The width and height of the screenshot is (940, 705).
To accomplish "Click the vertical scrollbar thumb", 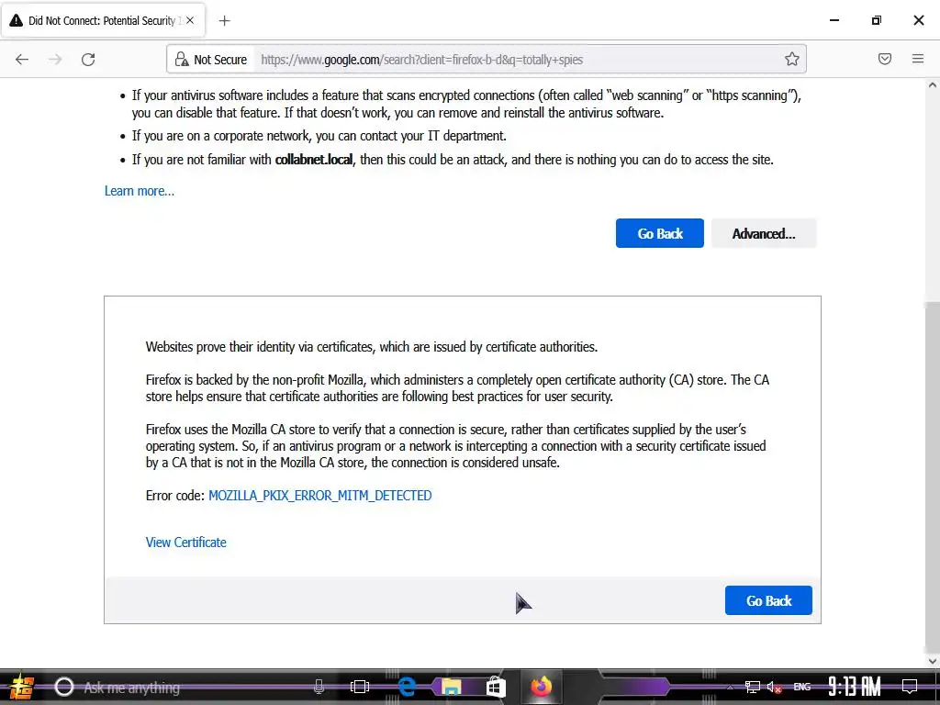I will (x=933, y=476).
